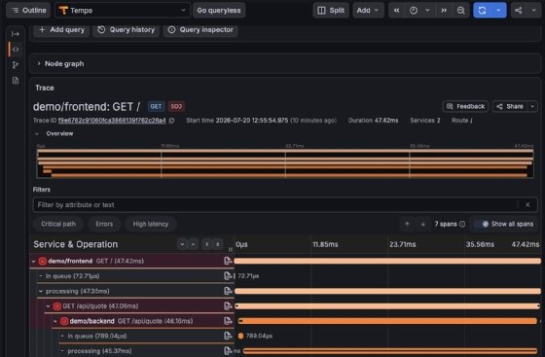Select the branch icon in sidebar

click(16, 65)
